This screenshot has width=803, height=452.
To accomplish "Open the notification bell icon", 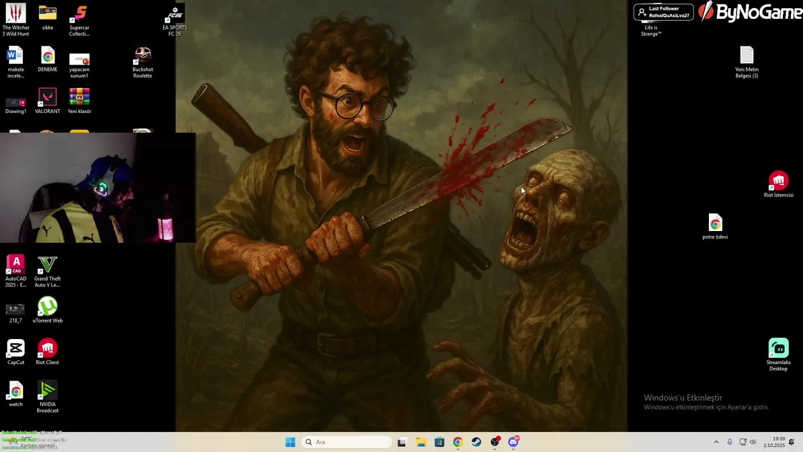I will tap(792, 442).
